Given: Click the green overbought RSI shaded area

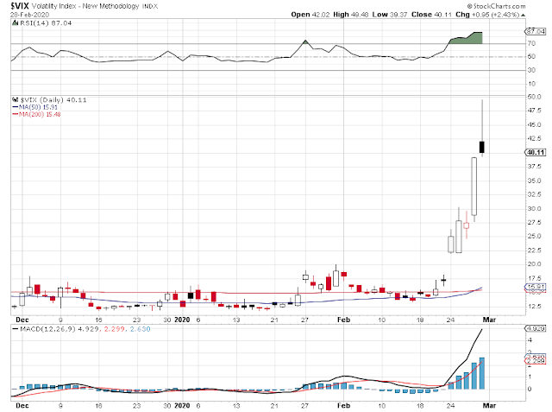Looking at the screenshot, I should 466,38.
